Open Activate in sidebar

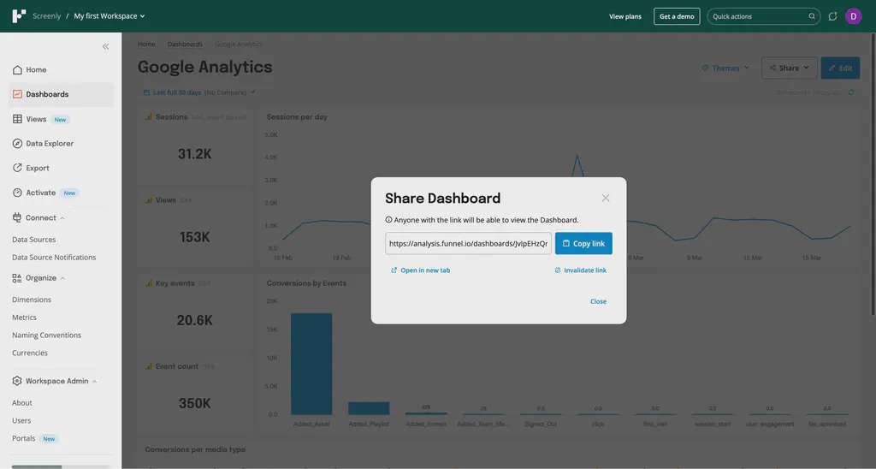coord(62,193)
